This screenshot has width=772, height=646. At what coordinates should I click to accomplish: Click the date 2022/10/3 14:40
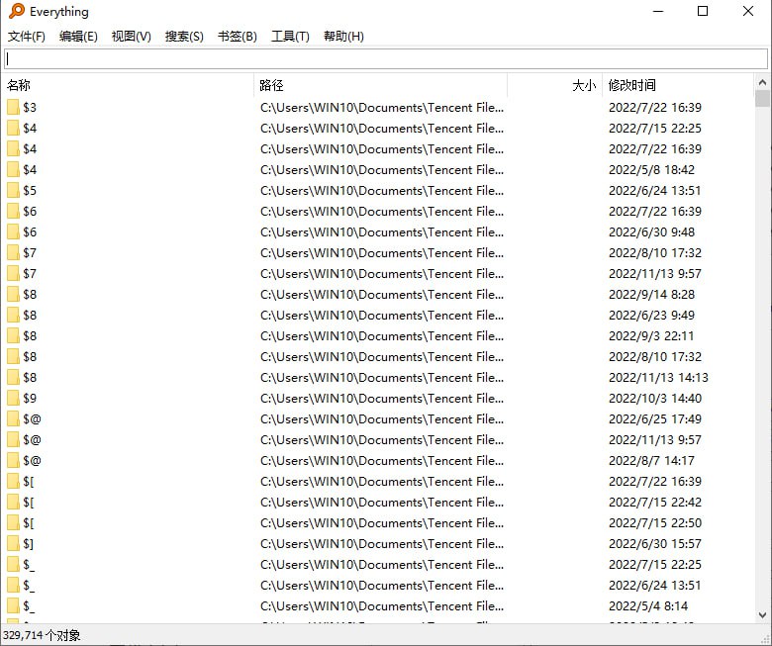click(655, 398)
